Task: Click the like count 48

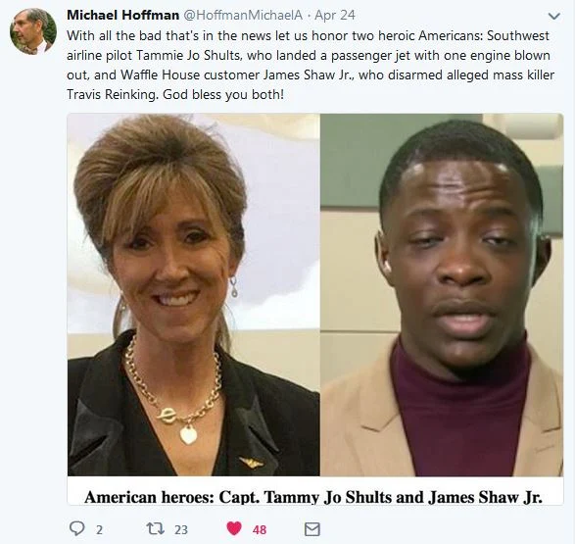Action: [x=260, y=529]
